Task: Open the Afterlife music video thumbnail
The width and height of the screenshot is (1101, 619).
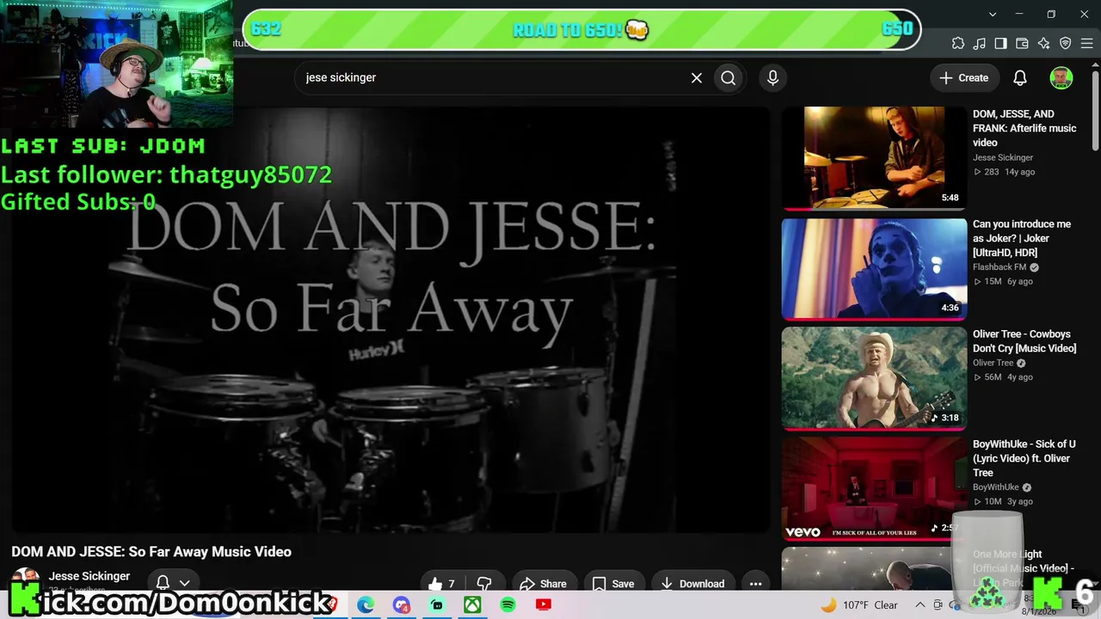Action: [x=874, y=158]
